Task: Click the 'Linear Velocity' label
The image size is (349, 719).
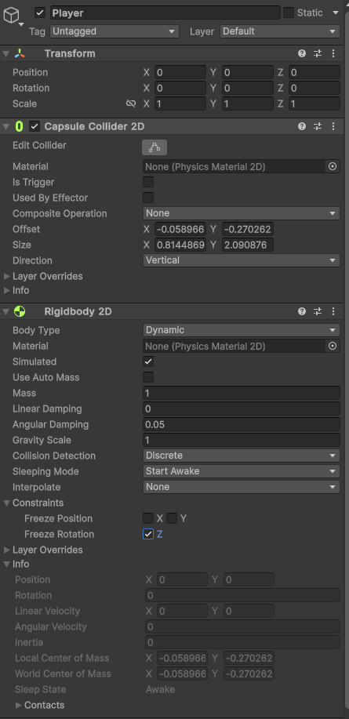Action: [47, 611]
